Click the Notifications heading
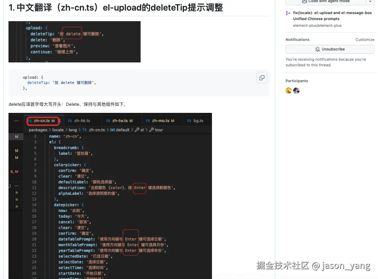Viewport: 378px width, 279px height. point(297,40)
